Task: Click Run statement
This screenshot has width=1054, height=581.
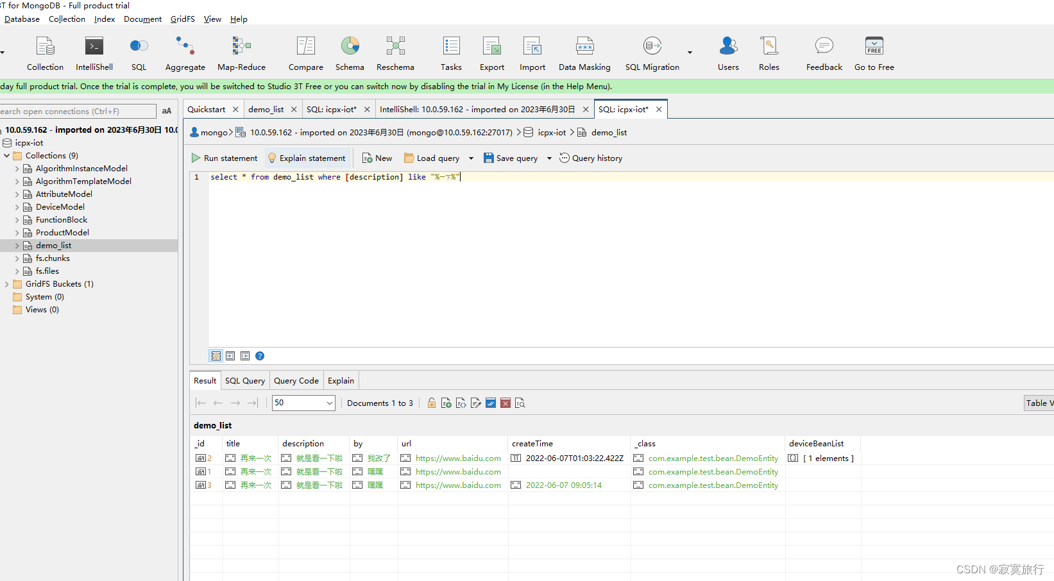Action: coord(225,158)
